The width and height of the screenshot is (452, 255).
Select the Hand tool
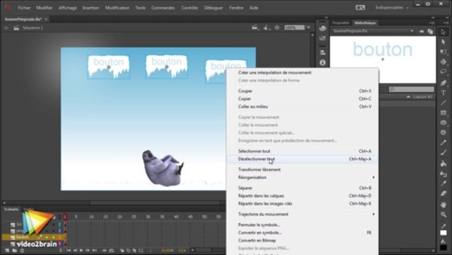(444, 205)
